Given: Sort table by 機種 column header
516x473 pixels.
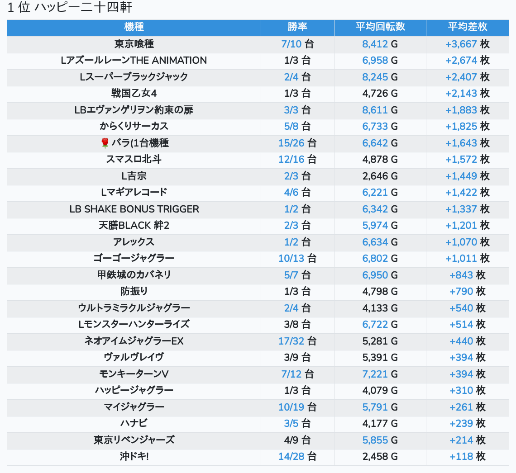Looking at the screenshot, I should [x=134, y=27].
